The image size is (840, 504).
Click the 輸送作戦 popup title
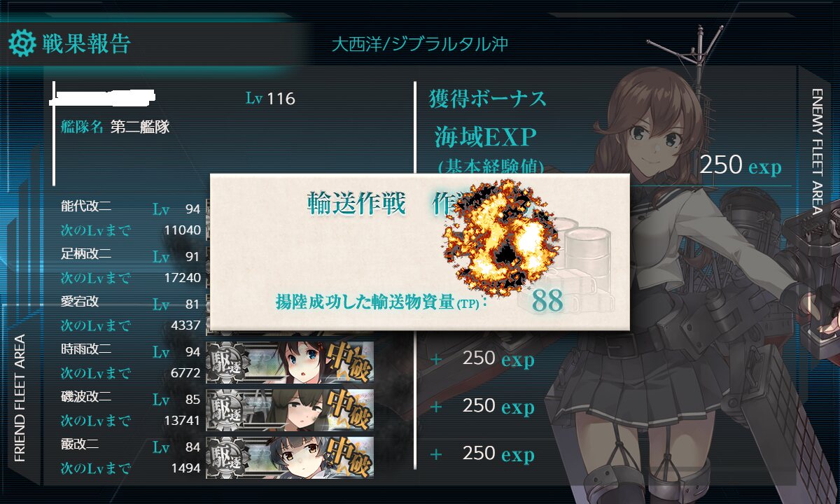tap(356, 203)
